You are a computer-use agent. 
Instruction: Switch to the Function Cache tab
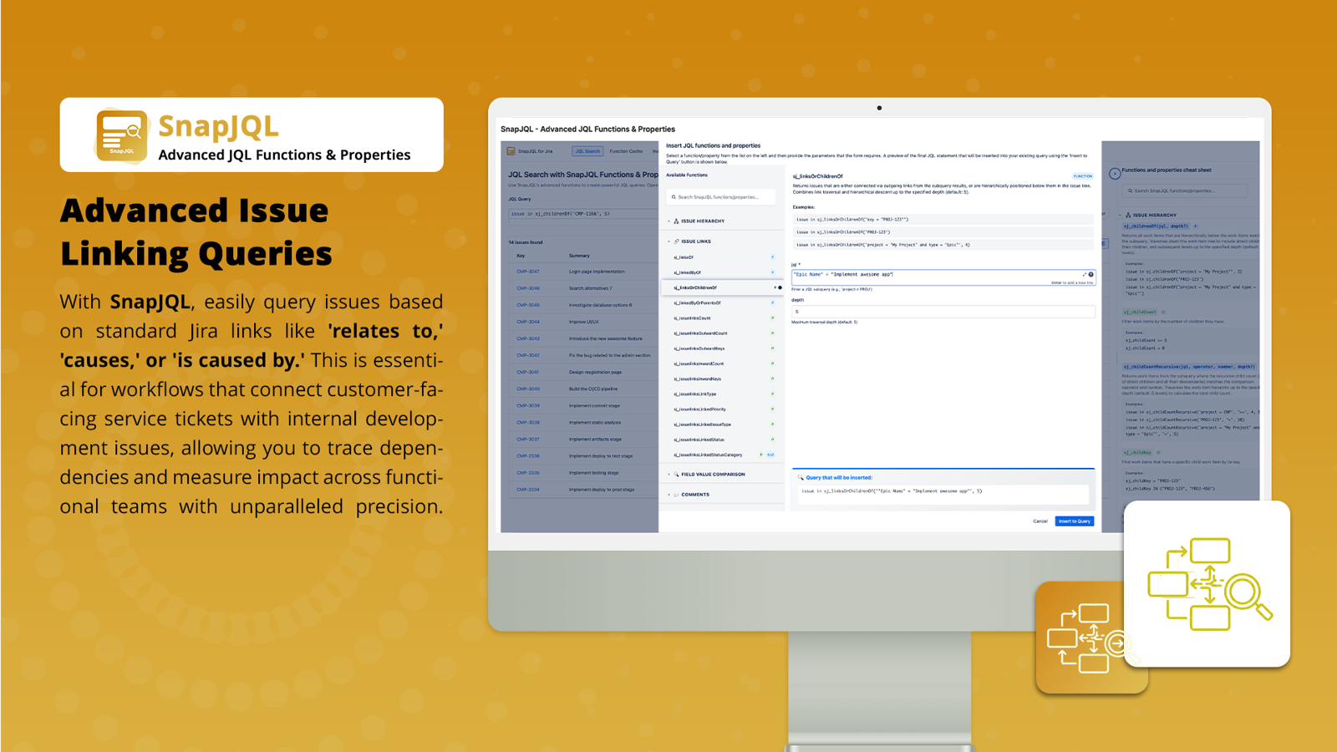coord(626,151)
